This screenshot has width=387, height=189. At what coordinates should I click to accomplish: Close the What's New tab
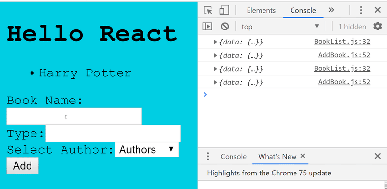click(x=303, y=156)
